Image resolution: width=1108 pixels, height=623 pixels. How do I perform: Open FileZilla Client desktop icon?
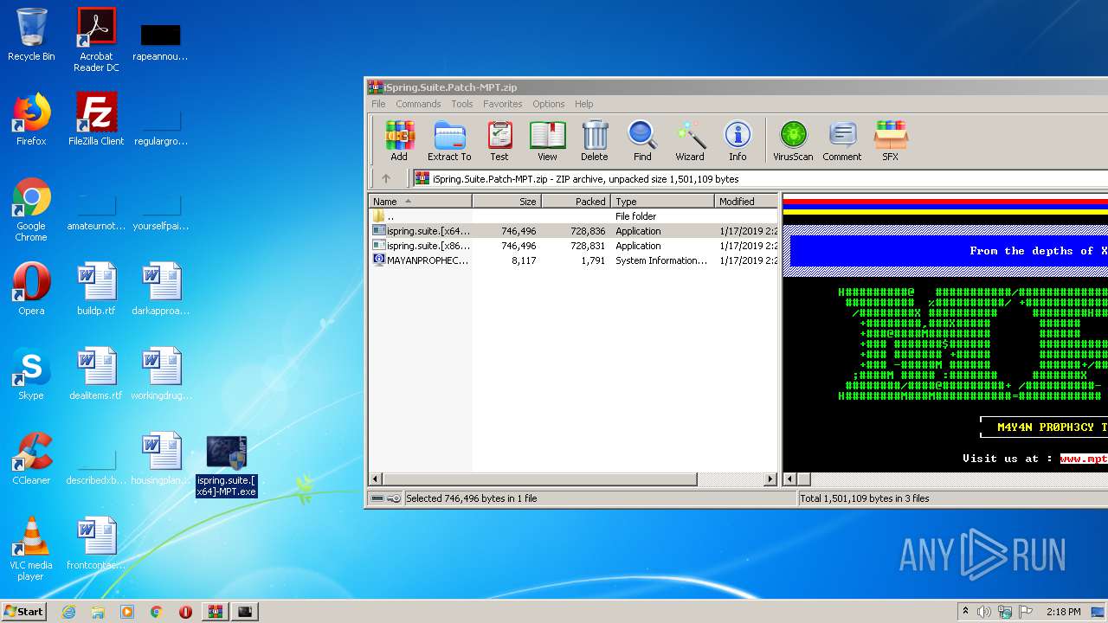click(x=96, y=119)
